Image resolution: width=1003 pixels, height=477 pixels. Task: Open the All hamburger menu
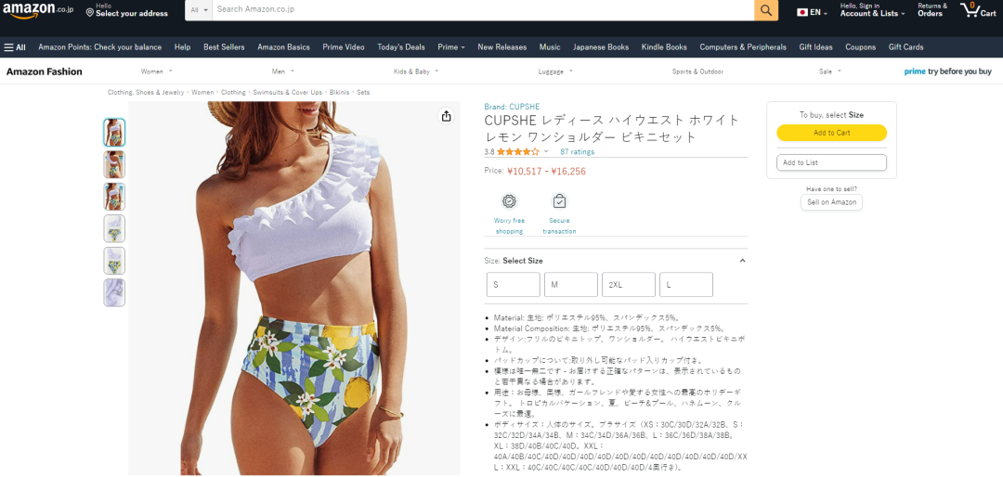(x=15, y=47)
